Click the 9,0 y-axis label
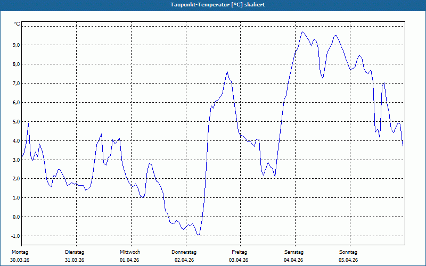The height and width of the screenshot is (266, 426). pyautogui.click(x=17, y=45)
